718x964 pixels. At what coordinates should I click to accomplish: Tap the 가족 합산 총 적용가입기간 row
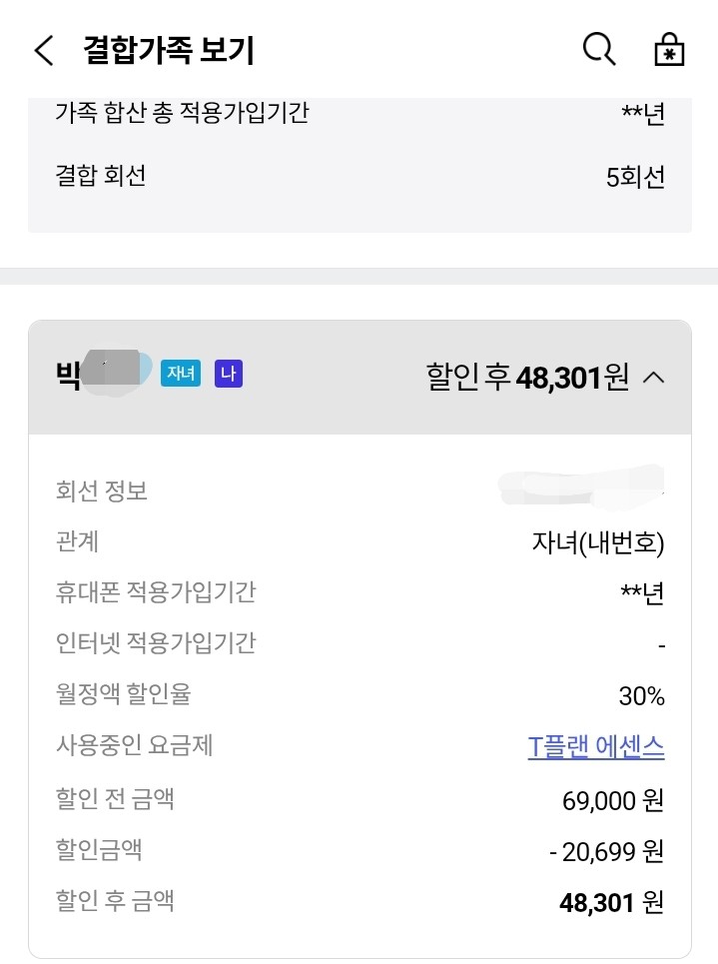pos(359,113)
